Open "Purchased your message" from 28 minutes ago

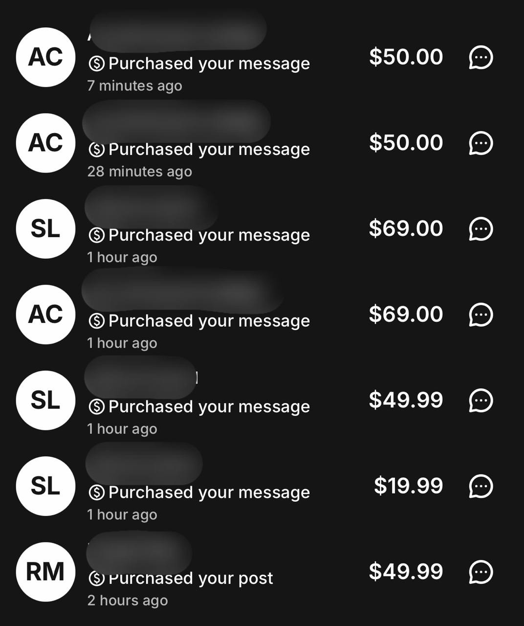pyautogui.click(x=209, y=149)
